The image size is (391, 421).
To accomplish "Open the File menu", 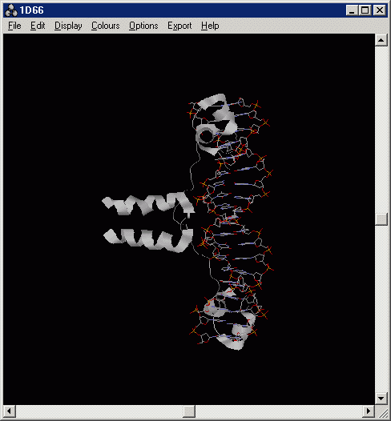I will pyautogui.click(x=14, y=26).
